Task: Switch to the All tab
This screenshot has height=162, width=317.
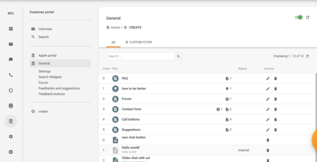Action: (x=113, y=42)
